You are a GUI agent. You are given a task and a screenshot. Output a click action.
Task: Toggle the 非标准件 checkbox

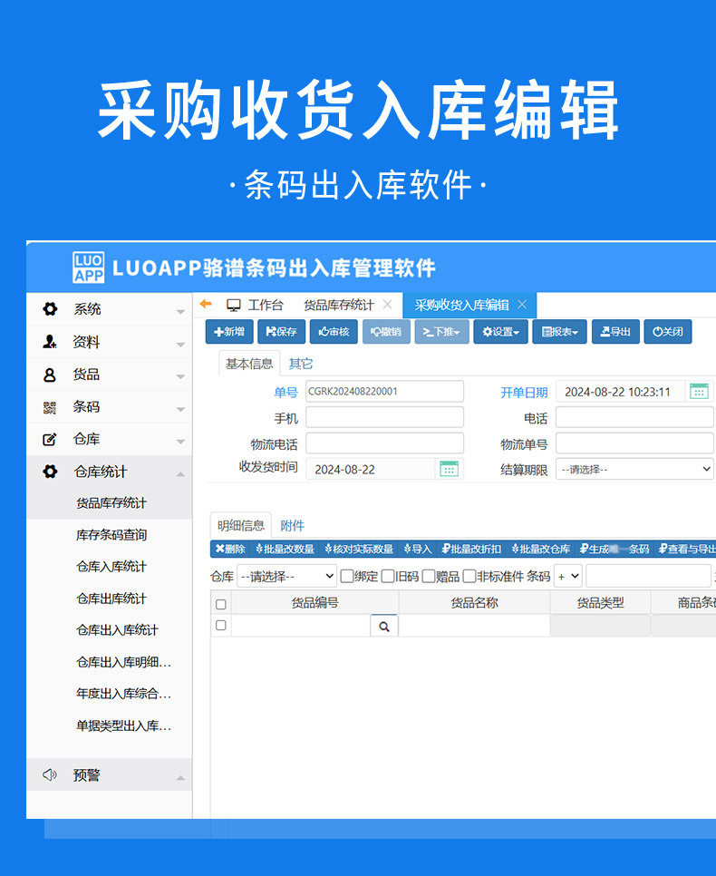point(469,576)
